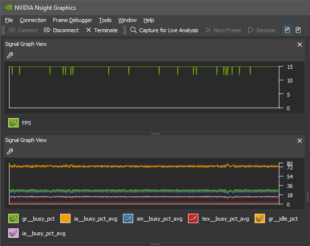
Task: Click the lower Signal Graph View title
Action: pyautogui.click(x=26, y=141)
